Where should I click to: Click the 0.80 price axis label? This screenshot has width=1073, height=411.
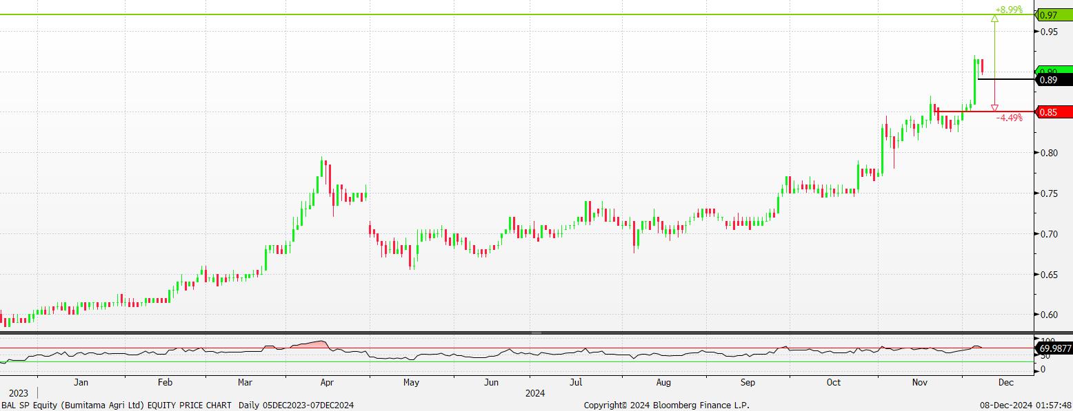(1050, 153)
